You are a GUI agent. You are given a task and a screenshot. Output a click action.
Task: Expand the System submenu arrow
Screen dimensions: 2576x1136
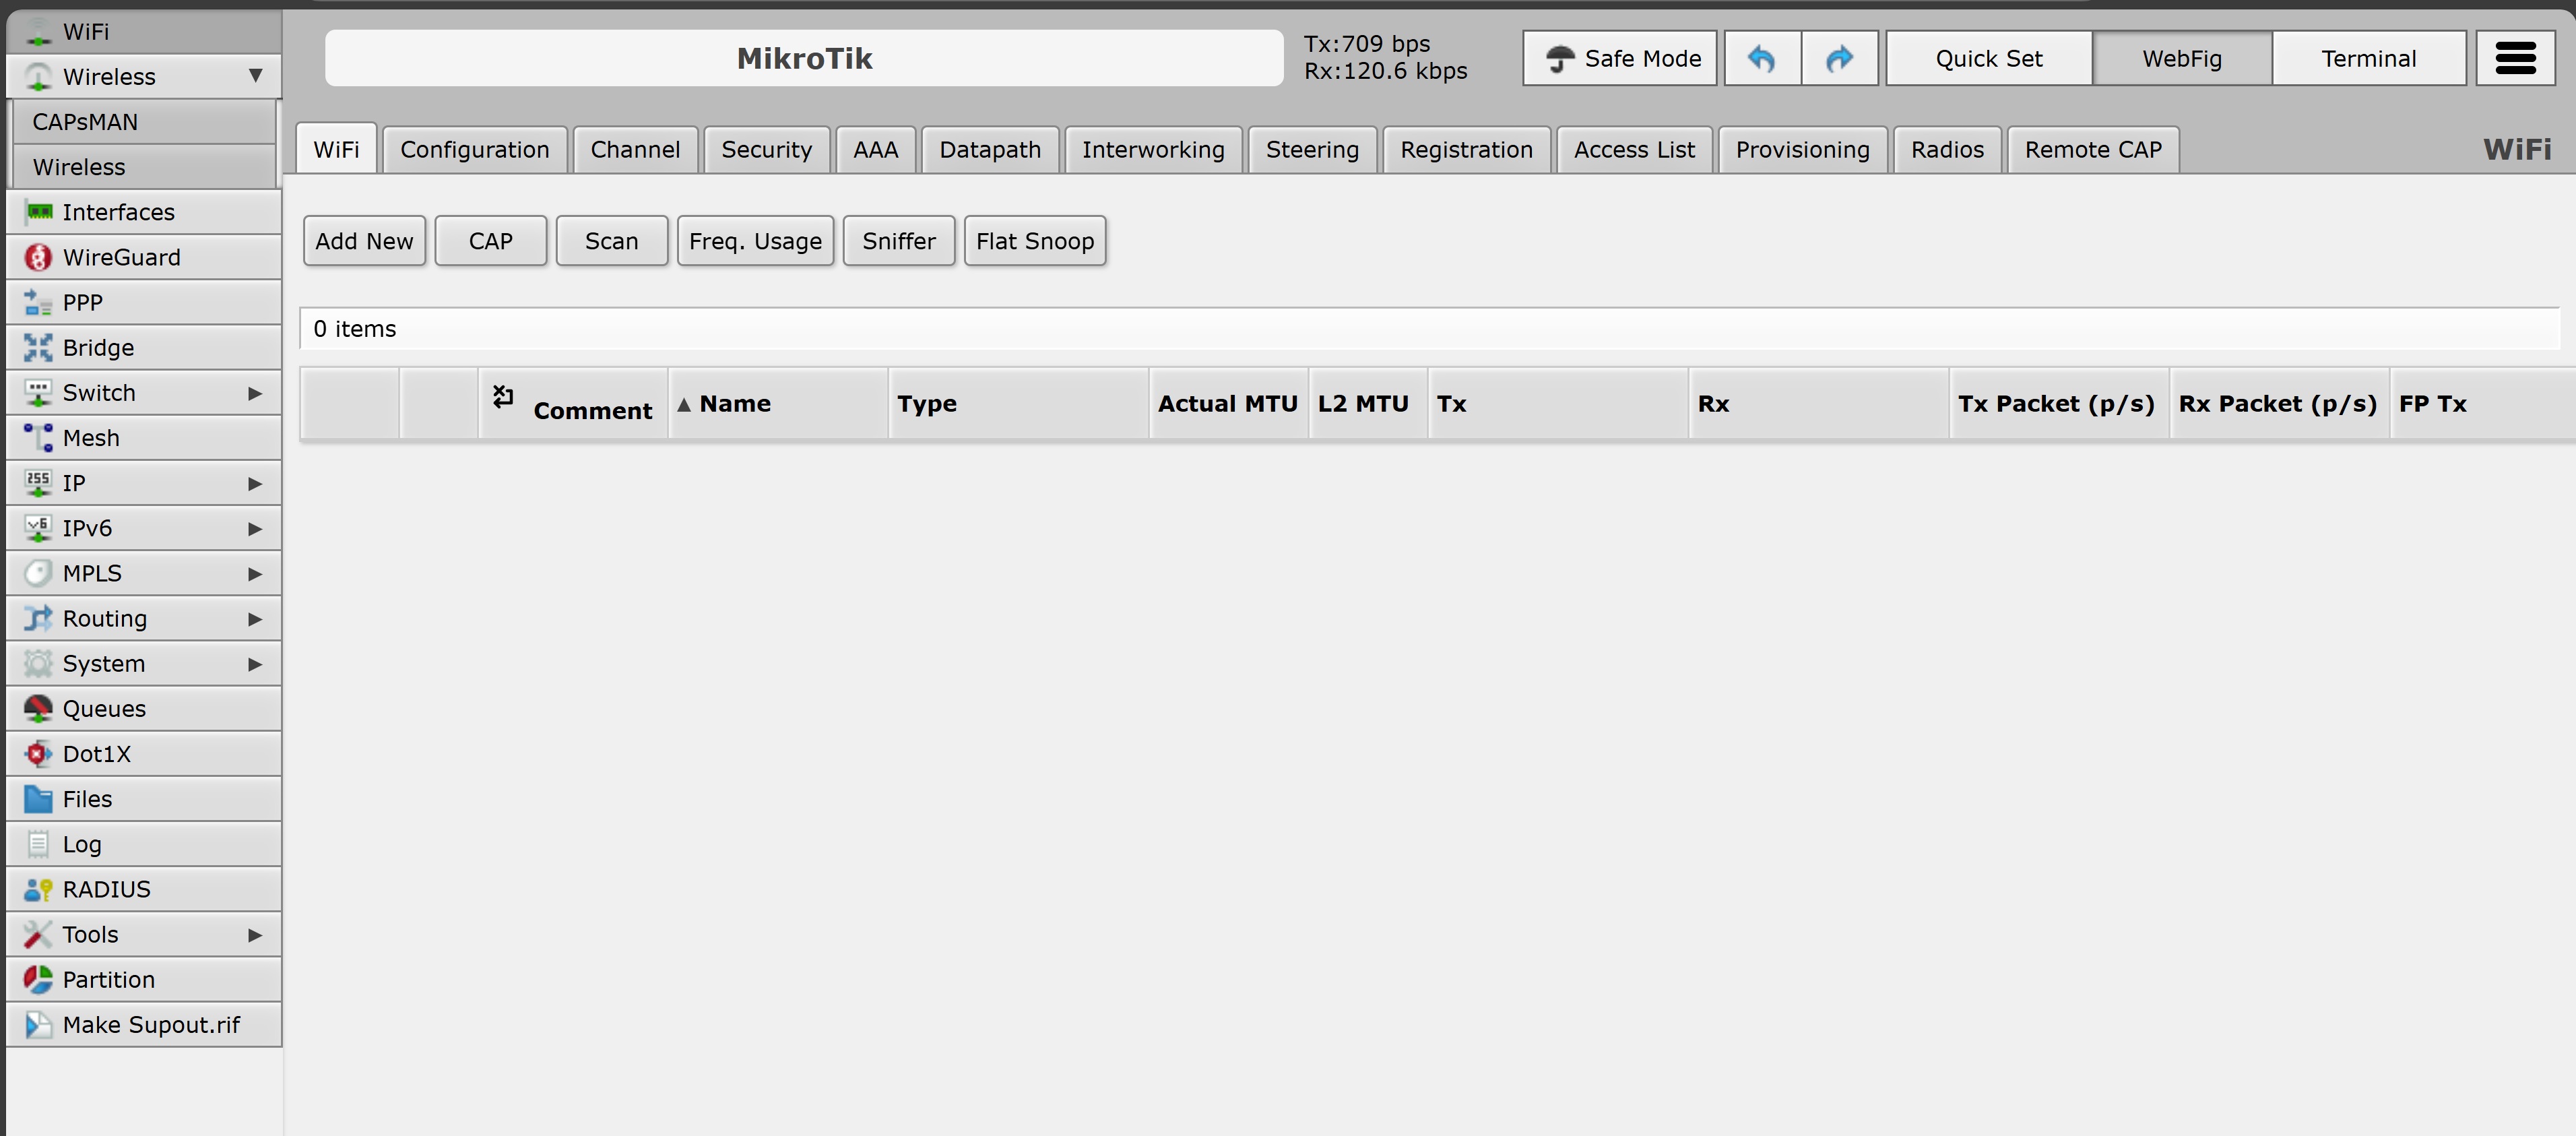tap(255, 664)
